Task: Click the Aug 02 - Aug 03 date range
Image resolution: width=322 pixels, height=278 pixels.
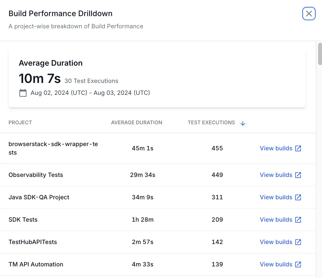Action: 90,93
